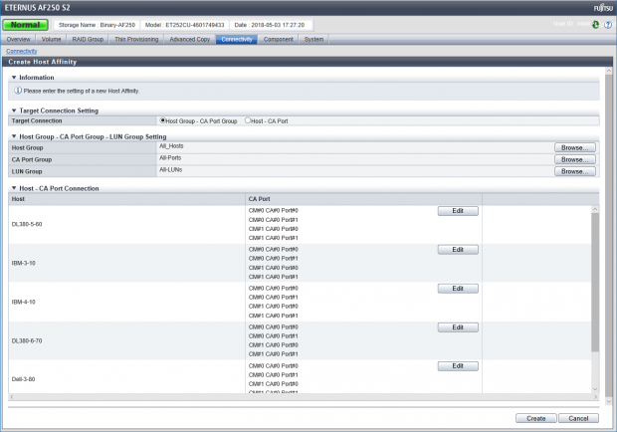Browse for Host Group
This screenshot has width=617, height=432.
(x=575, y=147)
